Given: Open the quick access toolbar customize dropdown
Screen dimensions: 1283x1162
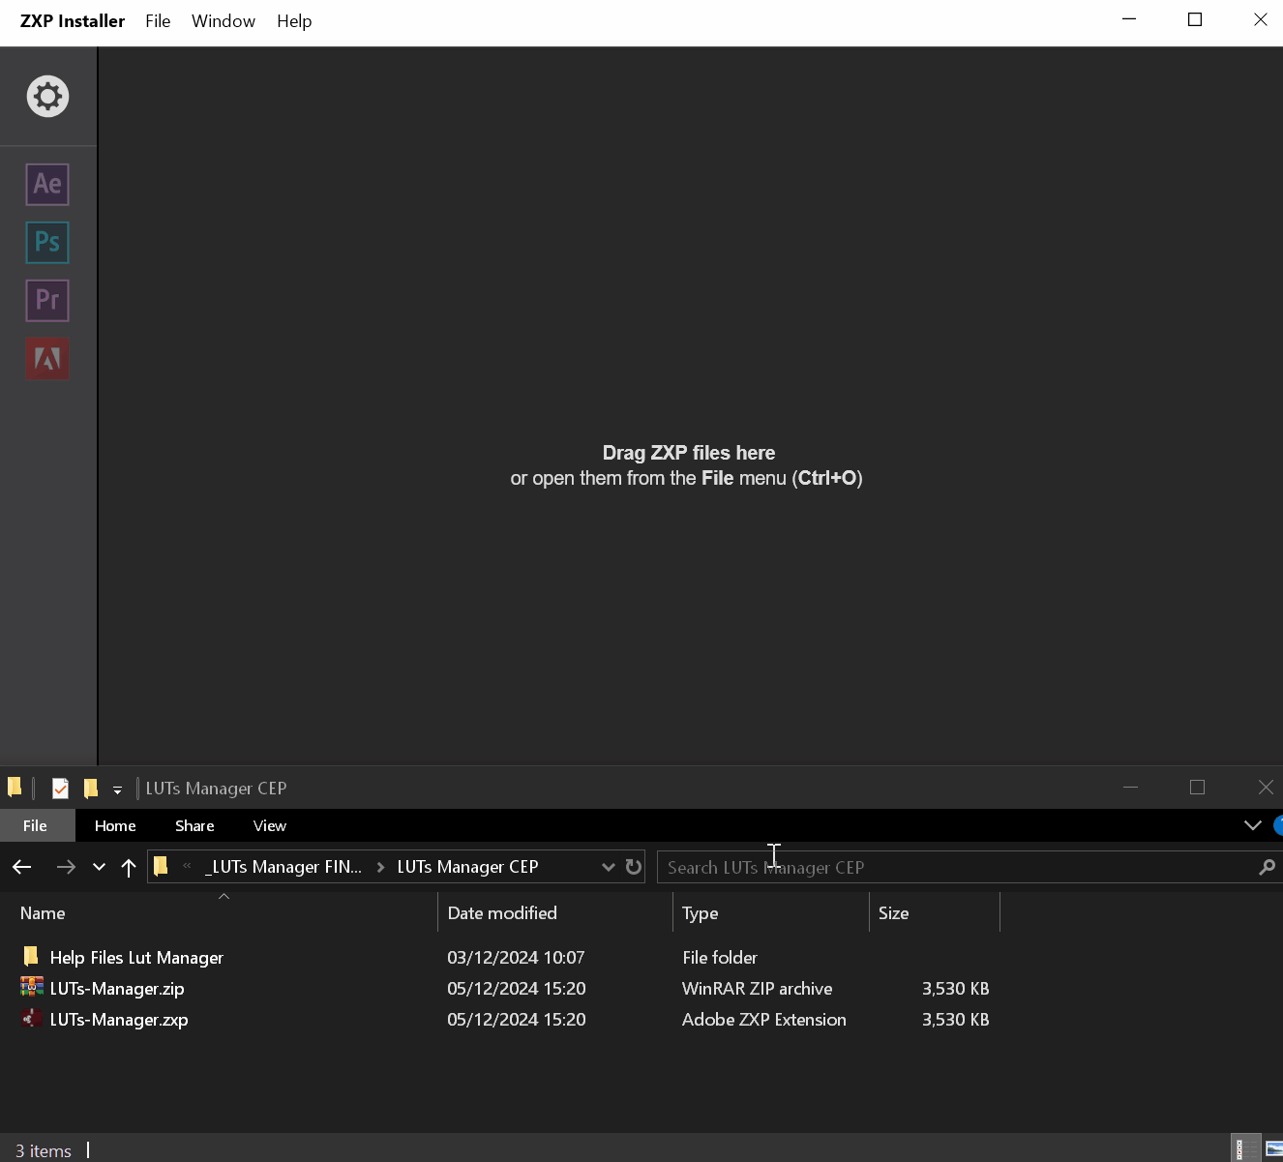Looking at the screenshot, I should click(x=117, y=788).
